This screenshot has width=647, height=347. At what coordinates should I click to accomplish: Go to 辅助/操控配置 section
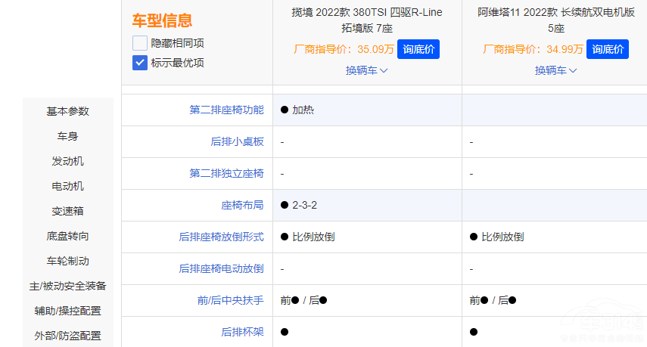coord(68,311)
